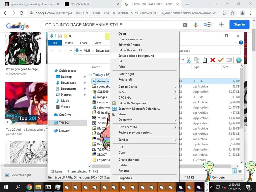Open 7-Zip from the taskbar

pyautogui.click(x=48, y=187)
